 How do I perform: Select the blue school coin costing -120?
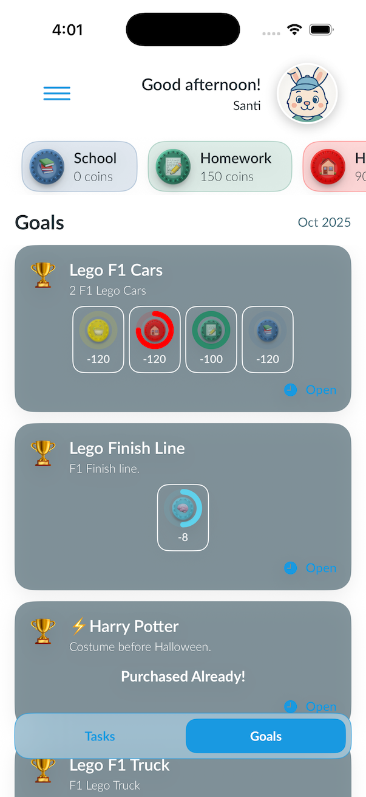click(x=268, y=339)
